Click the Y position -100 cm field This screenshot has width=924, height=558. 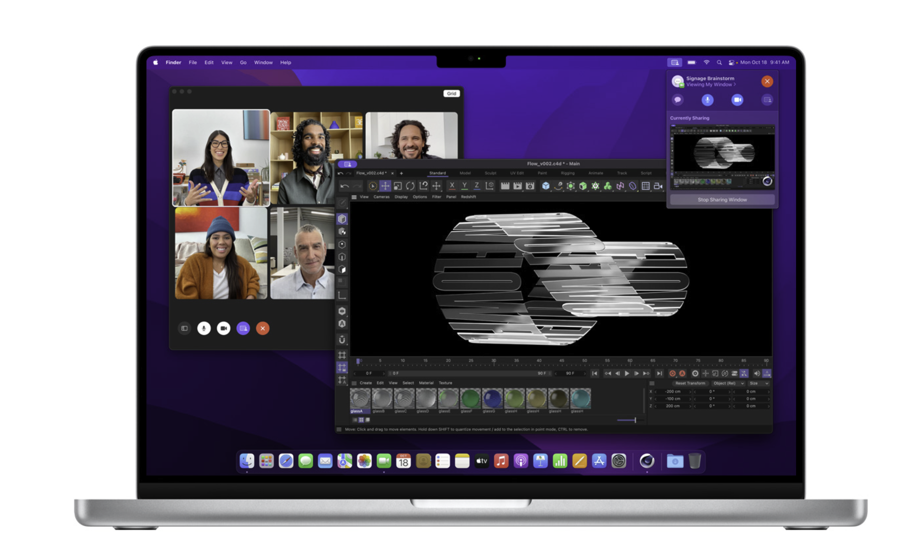tap(672, 399)
